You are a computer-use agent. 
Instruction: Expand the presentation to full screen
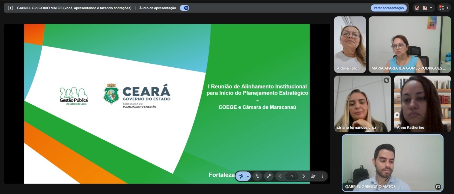268,176
